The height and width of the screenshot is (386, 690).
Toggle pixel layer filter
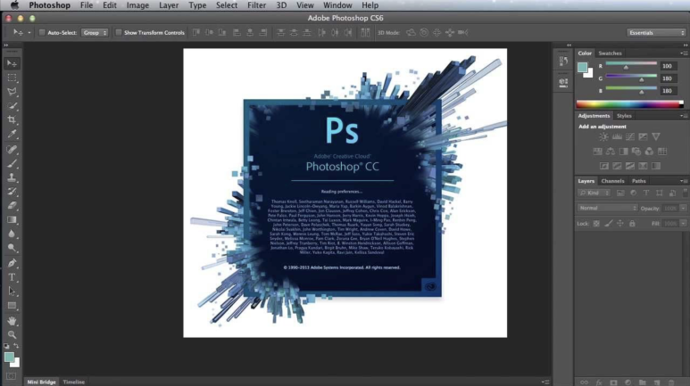point(620,193)
